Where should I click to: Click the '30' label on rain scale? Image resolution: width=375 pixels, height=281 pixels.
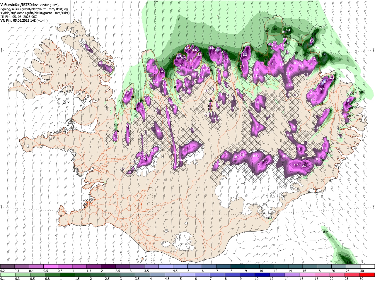click(x=362, y=279)
